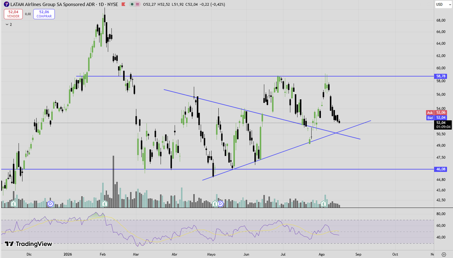
Task: Click the 58,78 price label
Action: pos(441,76)
